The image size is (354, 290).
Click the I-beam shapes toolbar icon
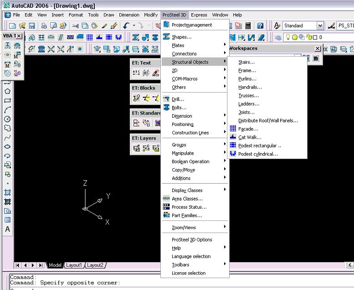tap(136, 37)
